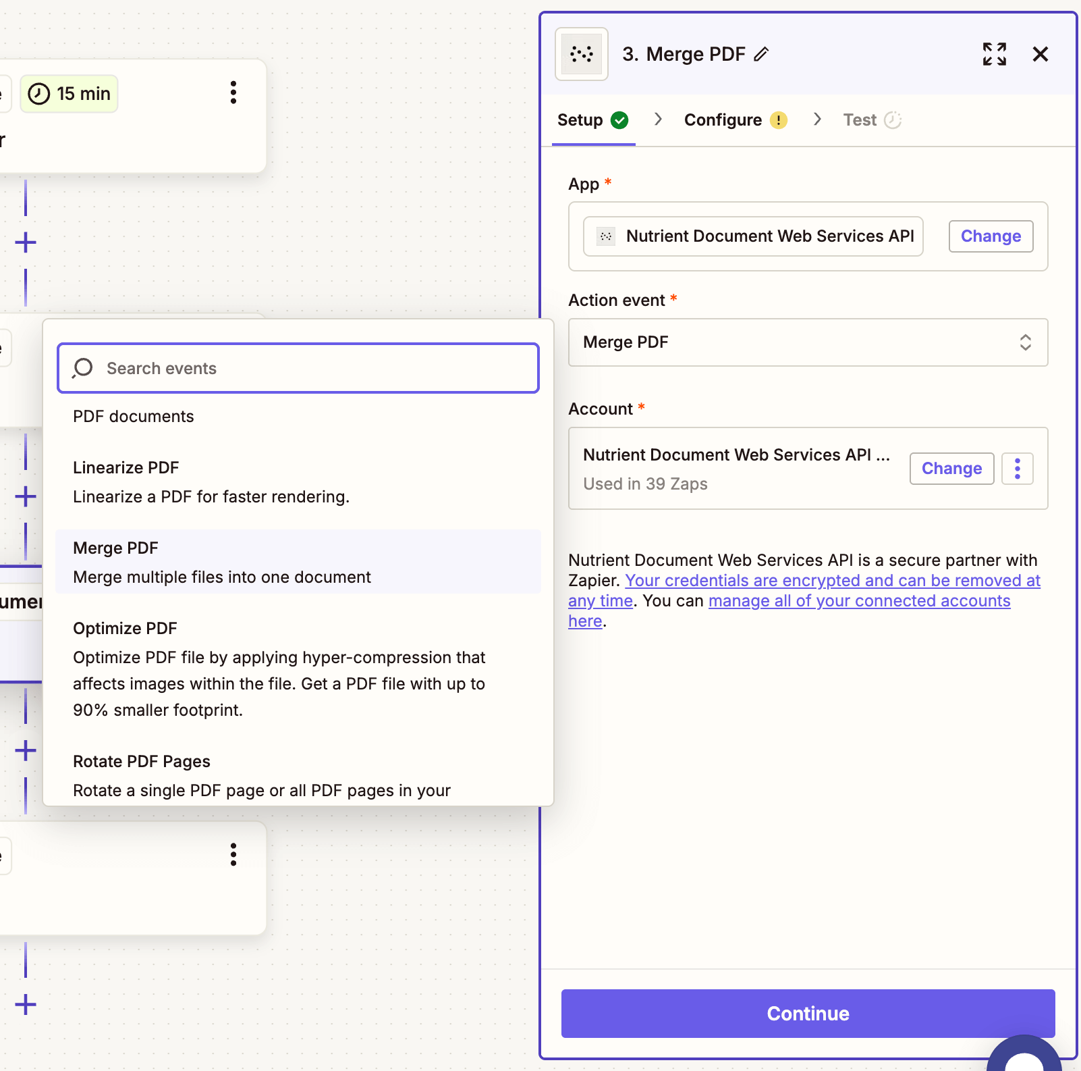Switch to the Test tab

860,120
